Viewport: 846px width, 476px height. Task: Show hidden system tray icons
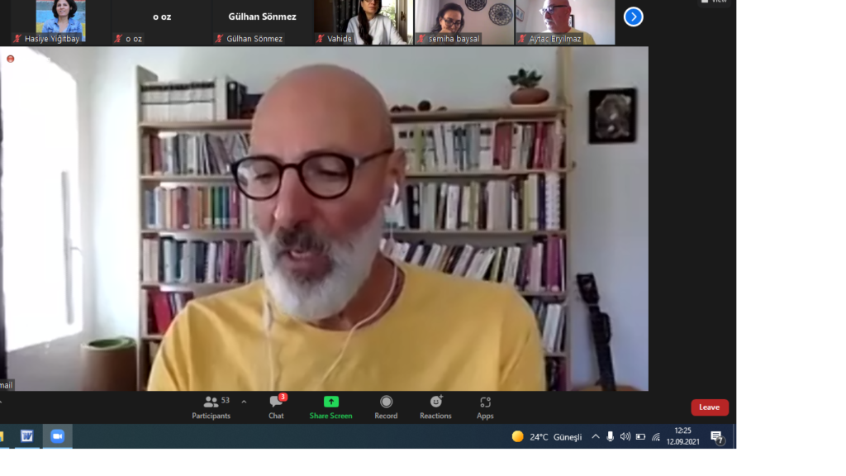595,436
